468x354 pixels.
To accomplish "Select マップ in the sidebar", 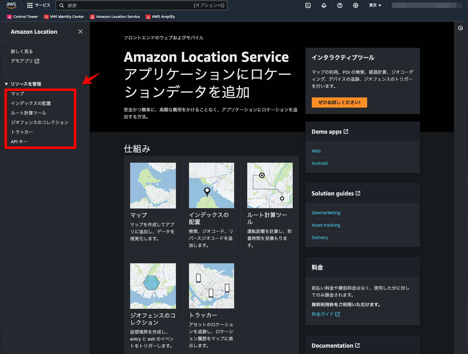I will pos(17,94).
